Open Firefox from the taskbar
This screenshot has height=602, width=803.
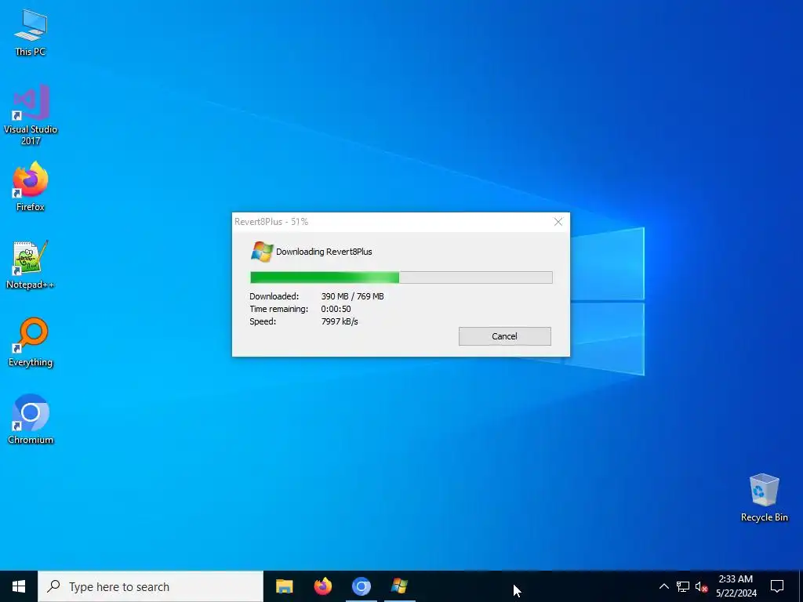322,586
